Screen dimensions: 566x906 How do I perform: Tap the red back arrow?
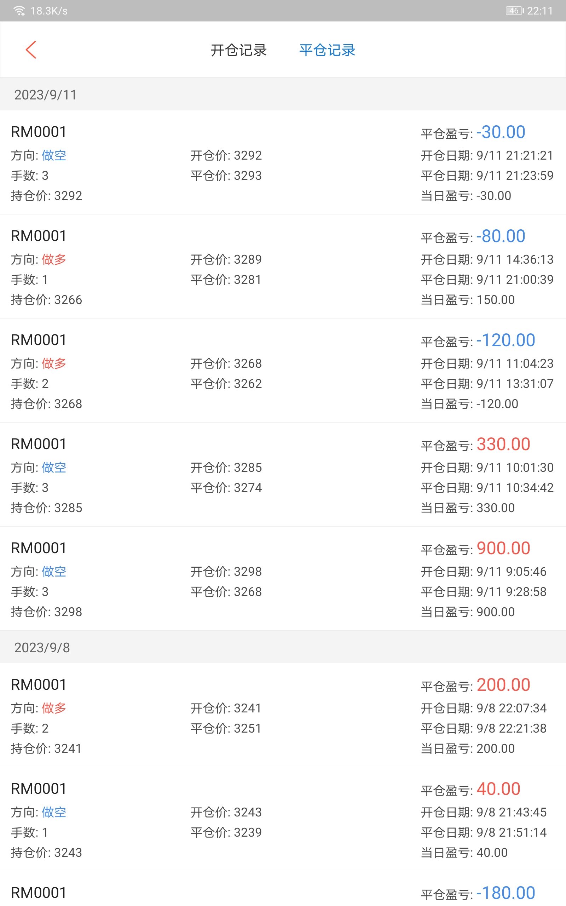coord(31,50)
